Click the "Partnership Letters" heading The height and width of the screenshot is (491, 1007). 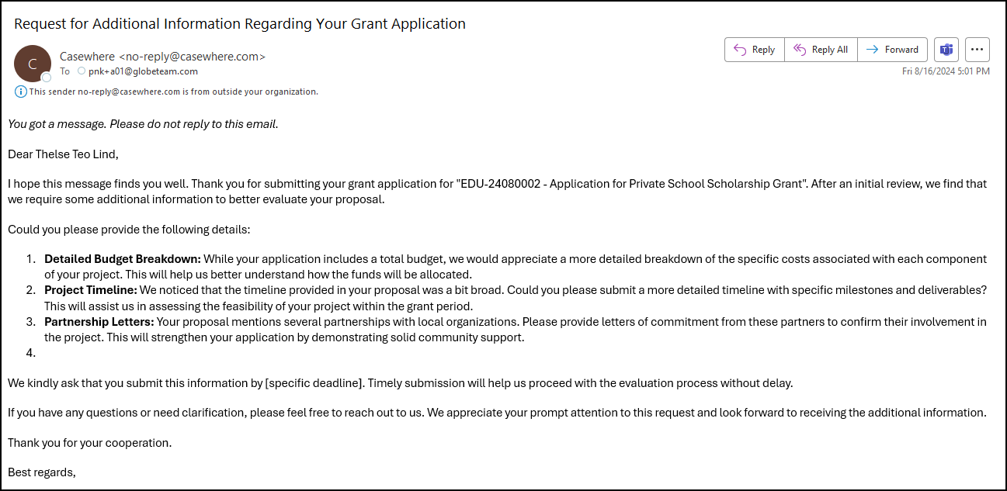(x=99, y=322)
